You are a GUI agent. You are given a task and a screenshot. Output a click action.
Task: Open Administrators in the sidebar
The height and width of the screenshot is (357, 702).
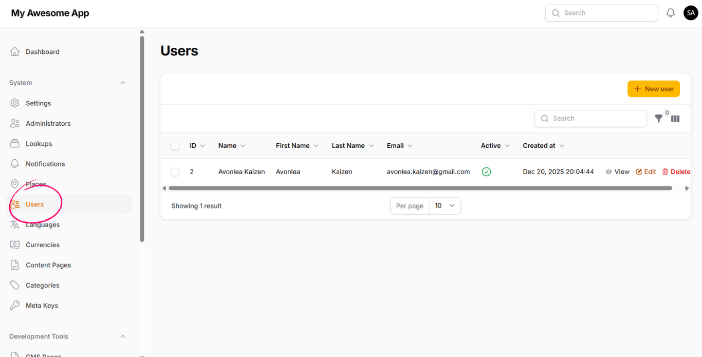[x=48, y=123]
